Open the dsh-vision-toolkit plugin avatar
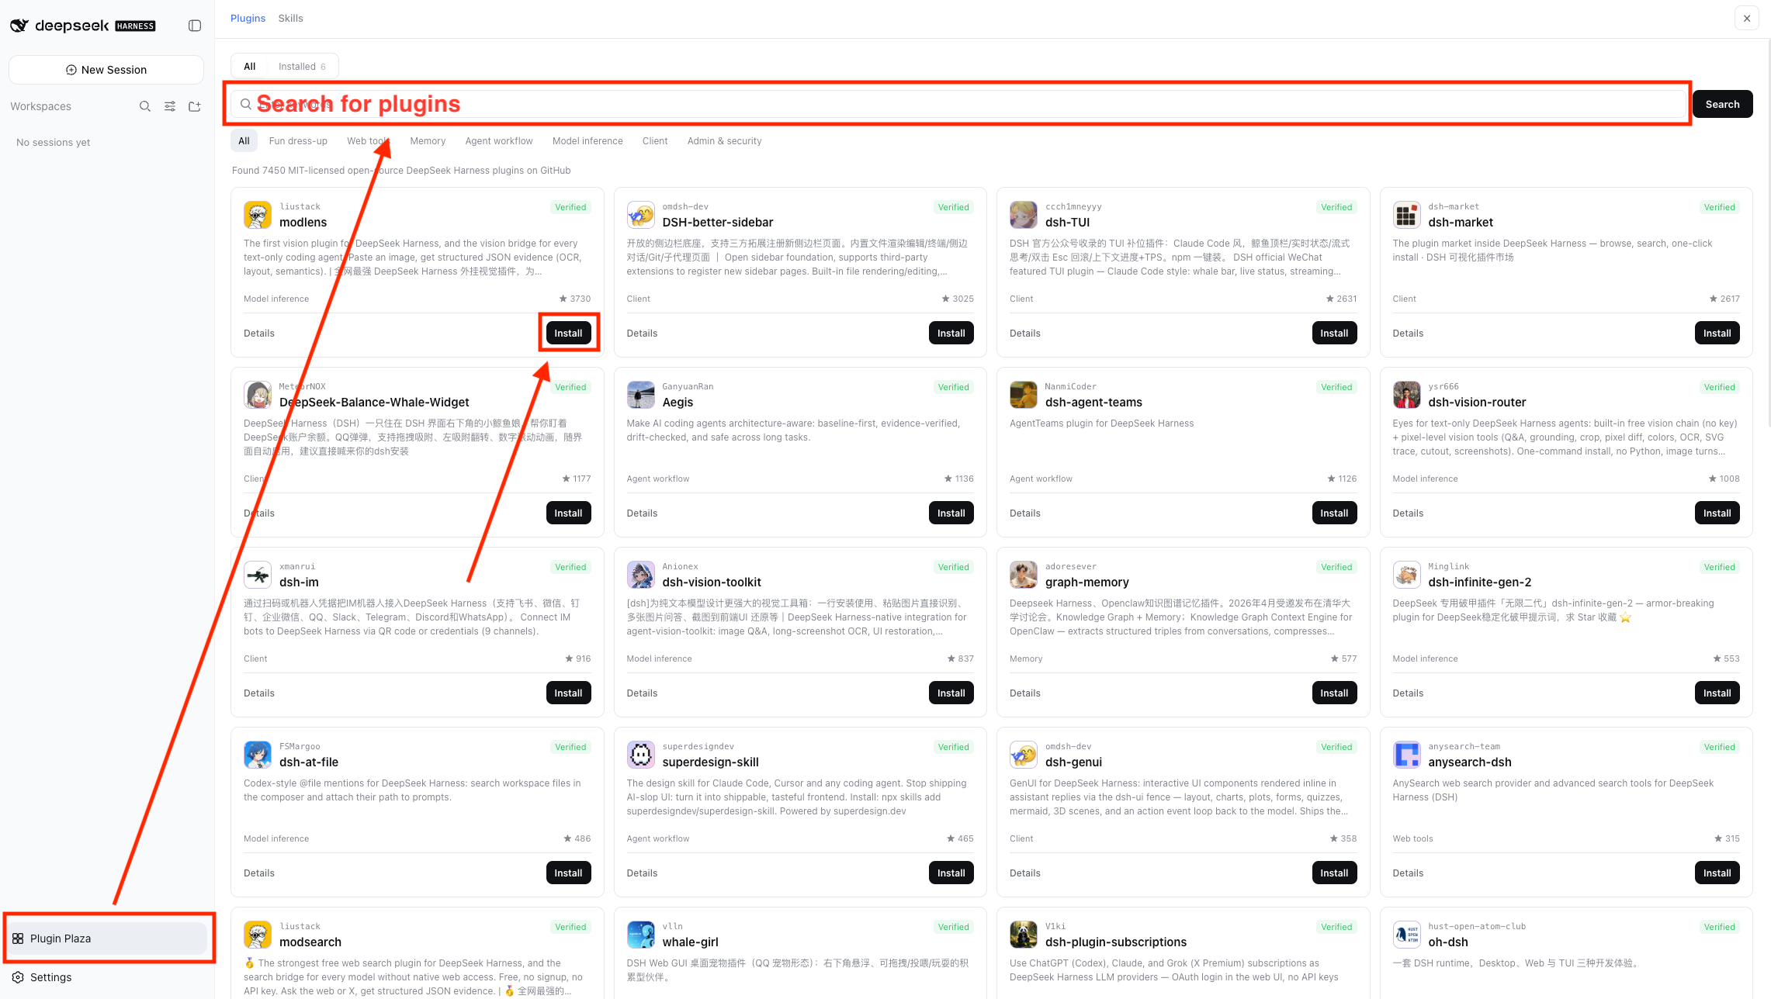 click(x=641, y=575)
